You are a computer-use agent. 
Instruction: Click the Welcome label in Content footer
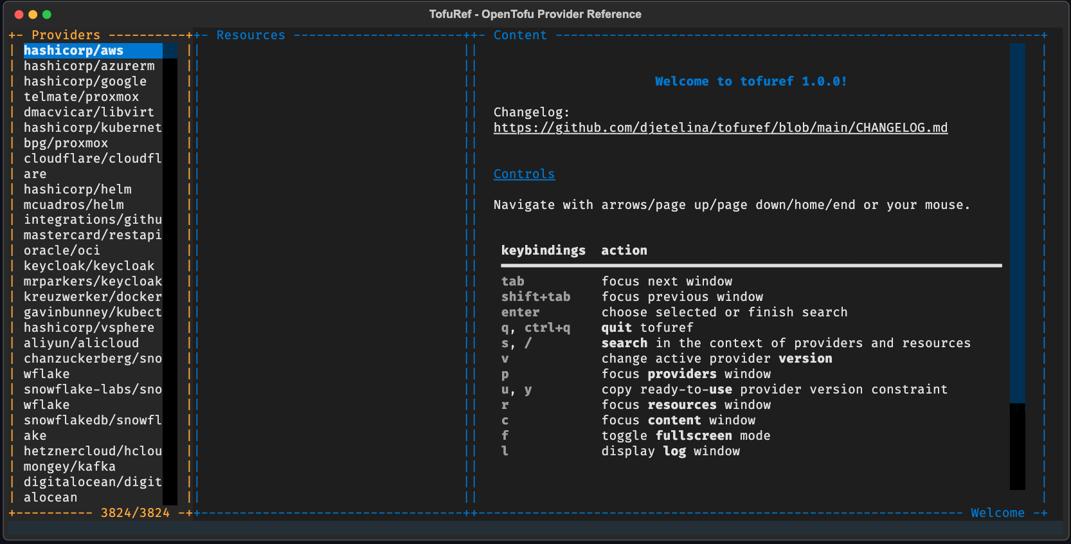tap(998, 513)
